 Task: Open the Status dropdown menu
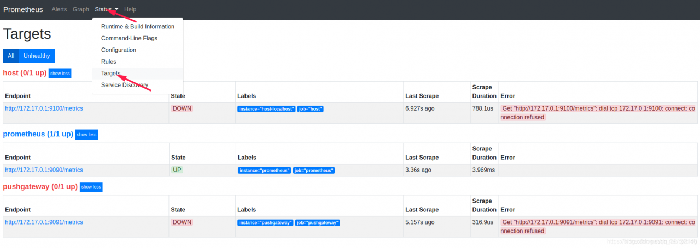[x=106, y=9]
